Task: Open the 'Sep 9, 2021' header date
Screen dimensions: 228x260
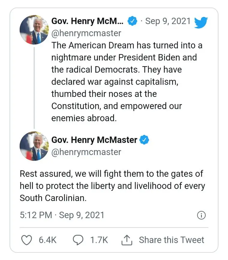Action: tap(168, 21)
